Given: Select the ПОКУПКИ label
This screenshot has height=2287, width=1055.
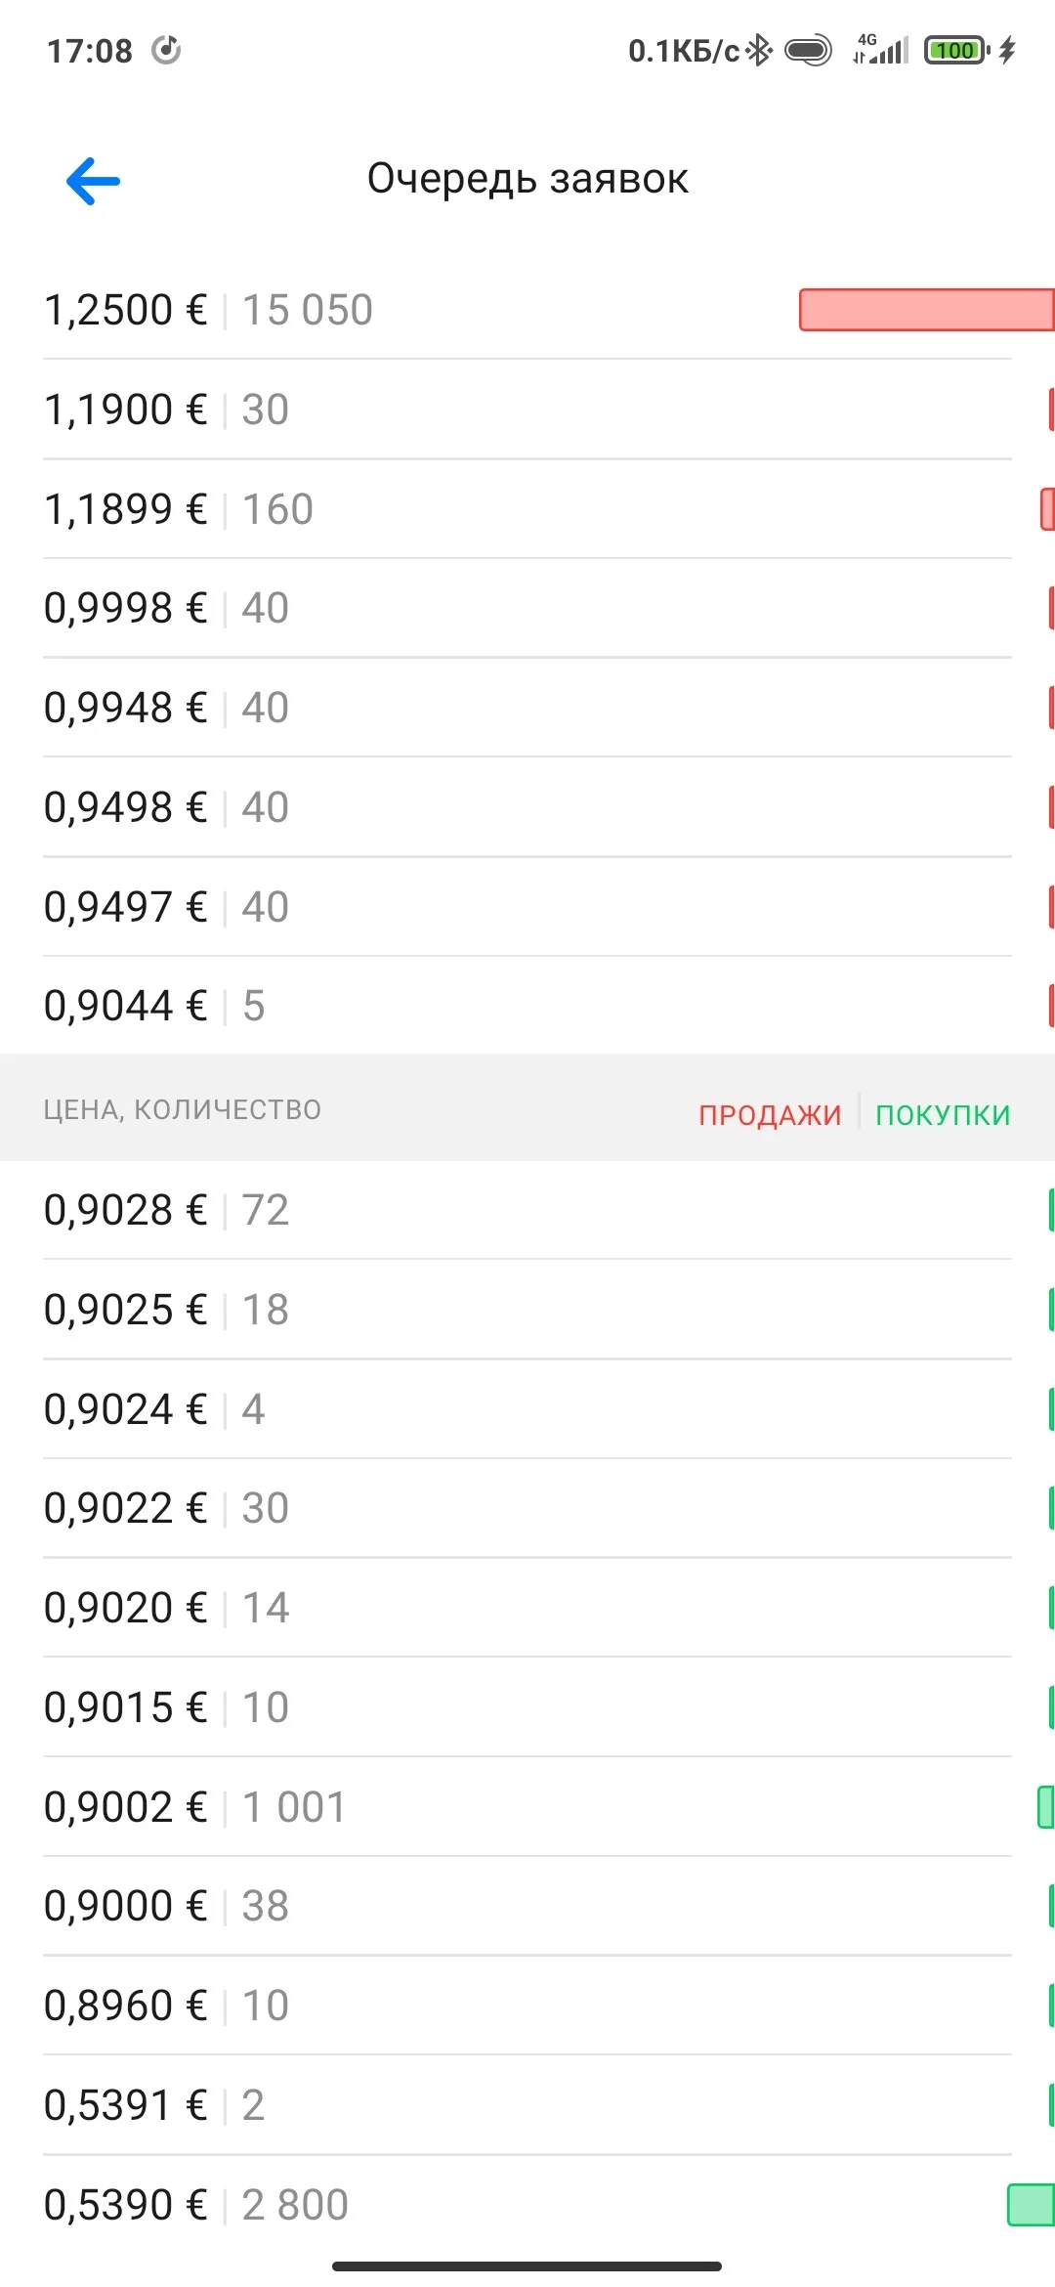Looking at the screenshot, I should [943, 1115].
